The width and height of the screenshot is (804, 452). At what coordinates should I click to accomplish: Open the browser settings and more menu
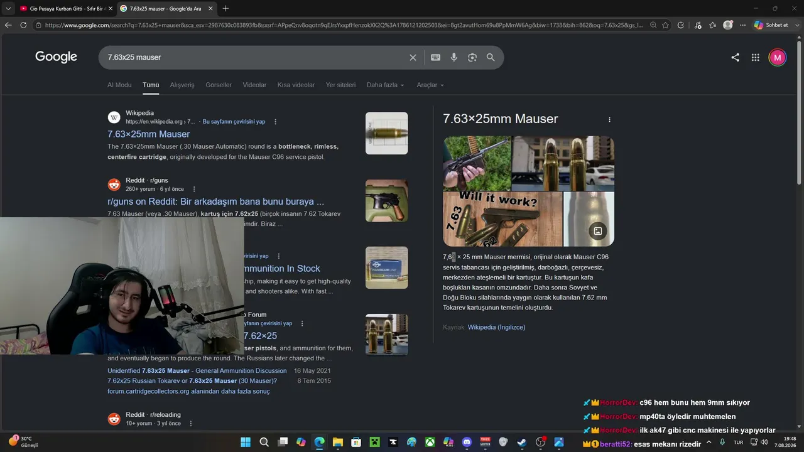pyautogui.click(x=742, y=25)
